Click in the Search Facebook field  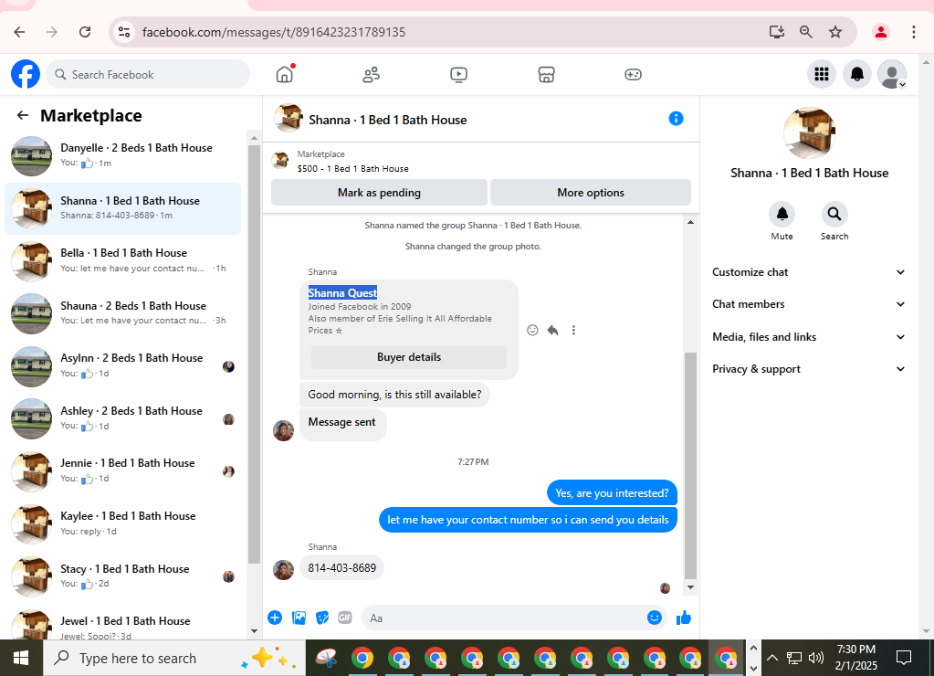[x=148, y=75]
